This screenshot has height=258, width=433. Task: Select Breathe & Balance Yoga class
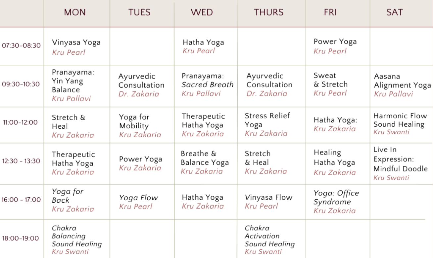pos(205,158)
